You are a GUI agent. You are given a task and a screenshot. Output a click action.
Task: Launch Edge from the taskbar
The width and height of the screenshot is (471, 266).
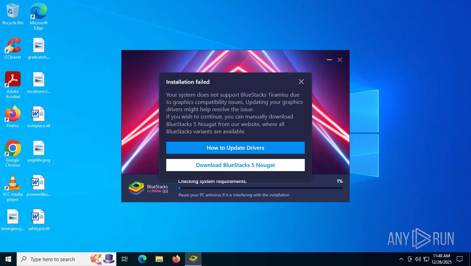coord(142,259)
